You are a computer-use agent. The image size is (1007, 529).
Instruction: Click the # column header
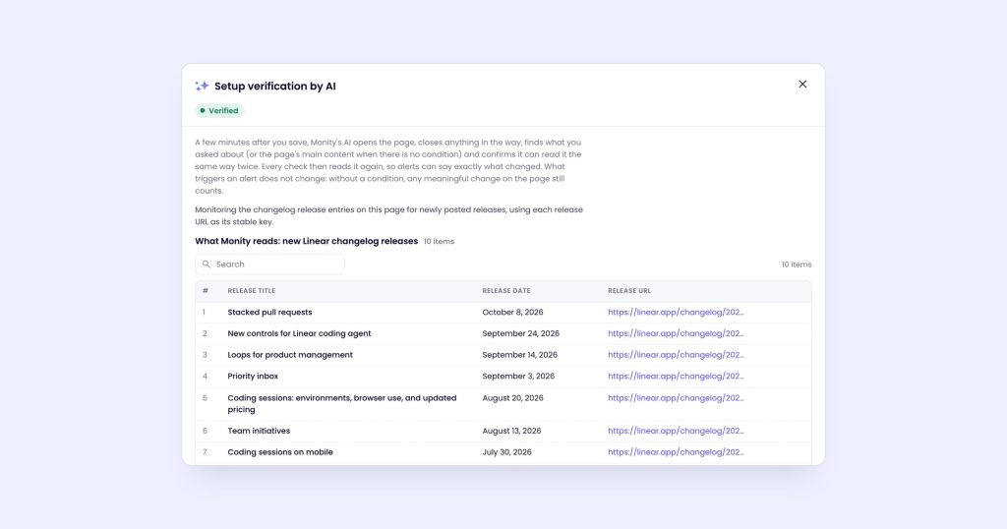point(205,291)
